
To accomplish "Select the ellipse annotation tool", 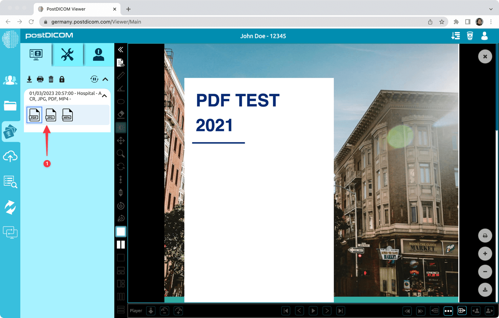I will click(x=120, y=102).
